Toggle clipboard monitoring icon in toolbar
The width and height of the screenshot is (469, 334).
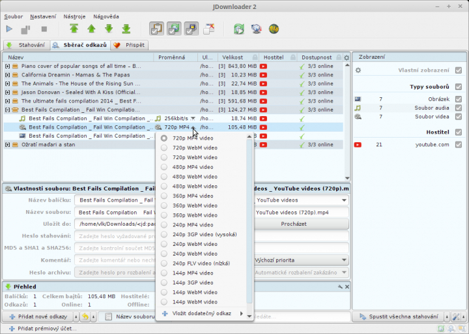[157, 29]
